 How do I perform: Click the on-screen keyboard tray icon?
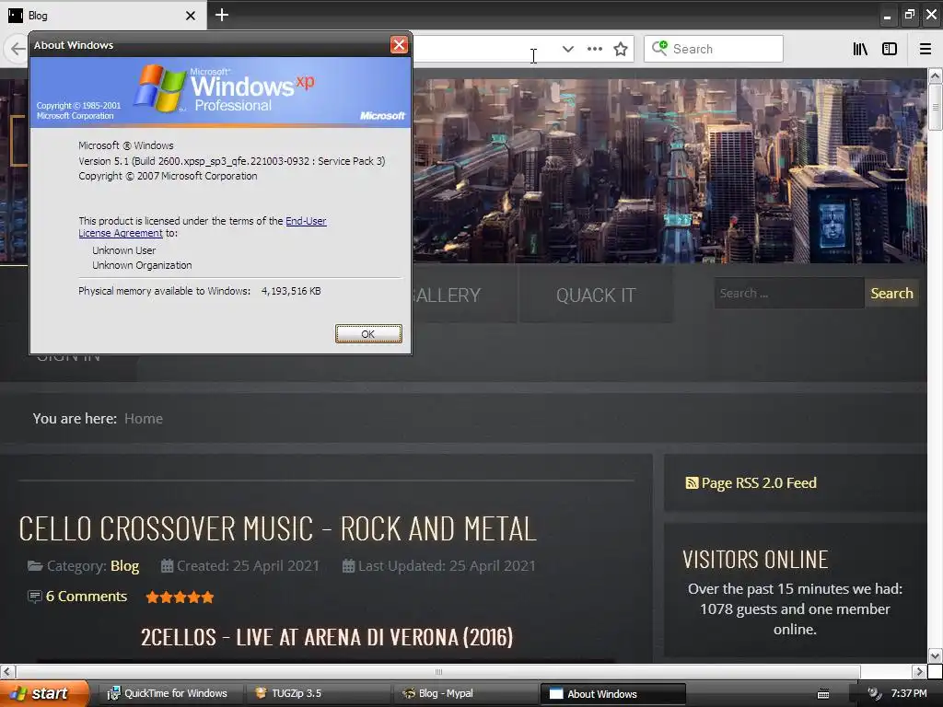point(823,694)
